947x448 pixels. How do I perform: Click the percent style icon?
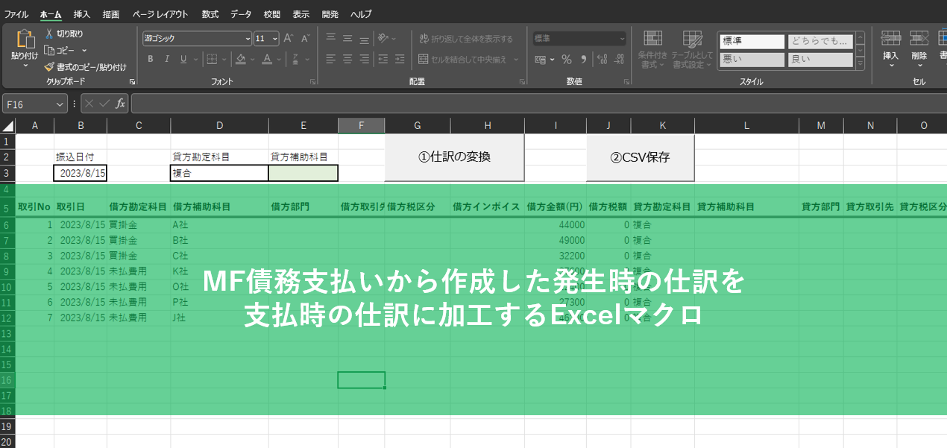point(567,60)
